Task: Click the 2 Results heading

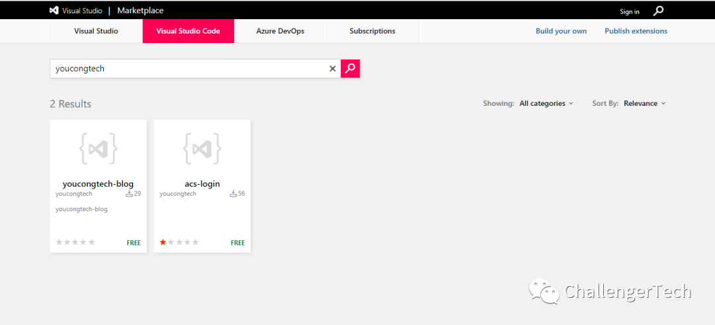Action: click(71, 104)
